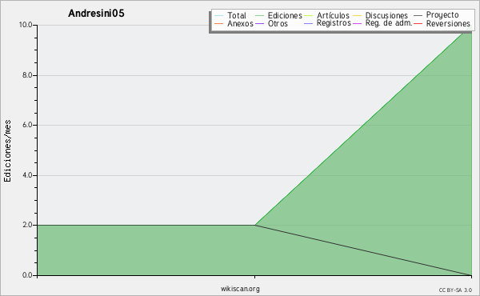Select the Reg. de adm. legend entry

pyautogui.click(x=382, y=23)
